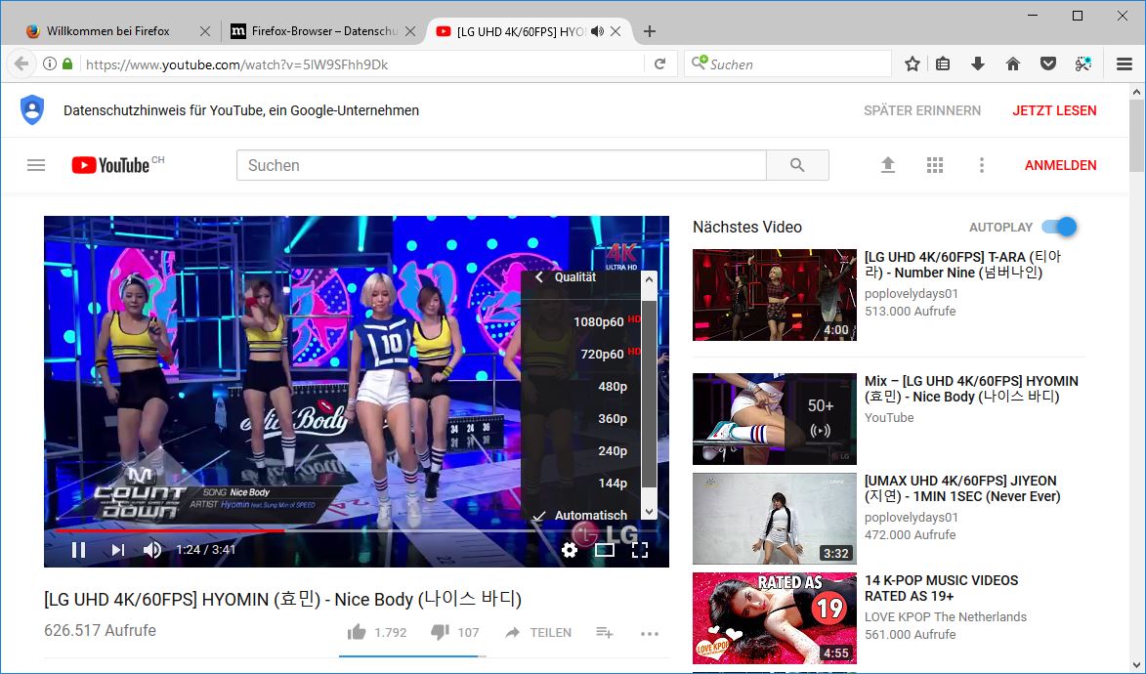The width and height of the screenshot is (1146, 674).
Task: Switch to Willkommen bei Firefox tab
Action: click(107, 31)
